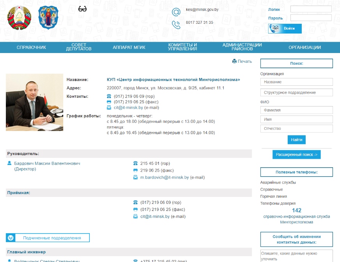Open Аварийные службы phone list
340x262 pixels.
coord(278,182)
